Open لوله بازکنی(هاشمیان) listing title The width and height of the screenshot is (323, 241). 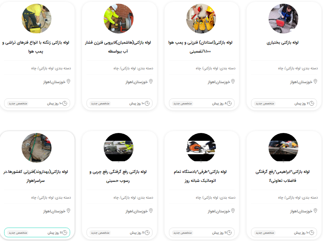point(118,47)
